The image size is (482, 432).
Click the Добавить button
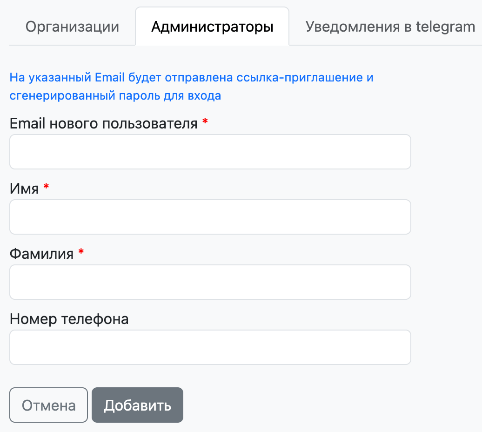tap(137, 405)
